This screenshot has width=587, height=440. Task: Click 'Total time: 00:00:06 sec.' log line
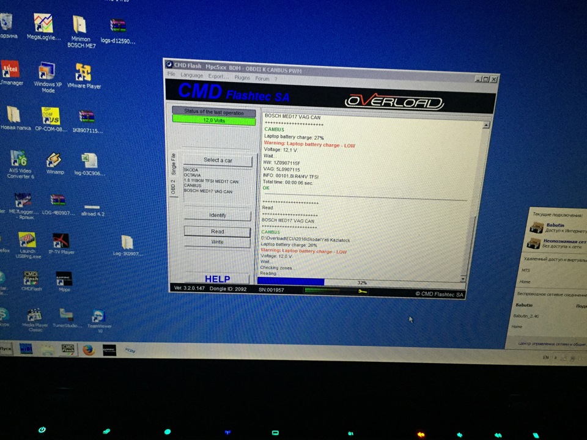[x=287, y=182]
